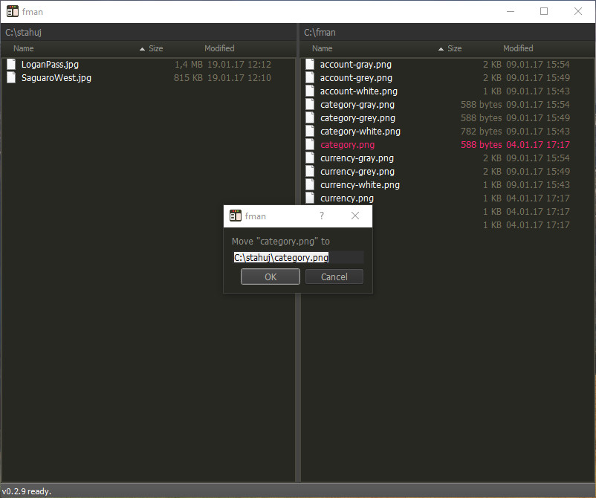Sort left pane by Modified column

(x=219, y=48)
